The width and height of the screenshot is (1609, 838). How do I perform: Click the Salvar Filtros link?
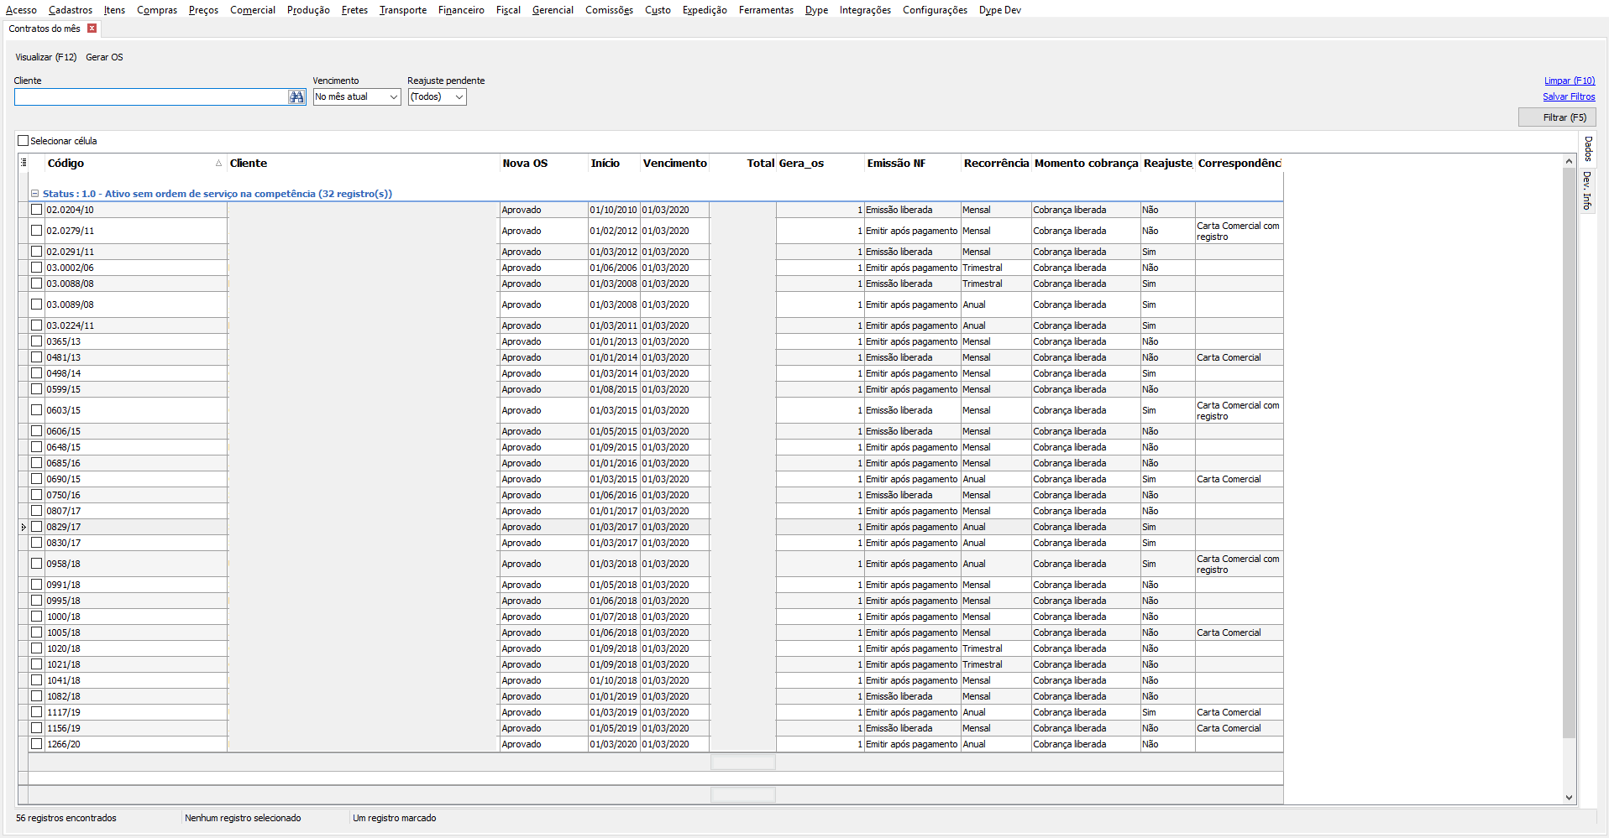tap(1569, 96)
